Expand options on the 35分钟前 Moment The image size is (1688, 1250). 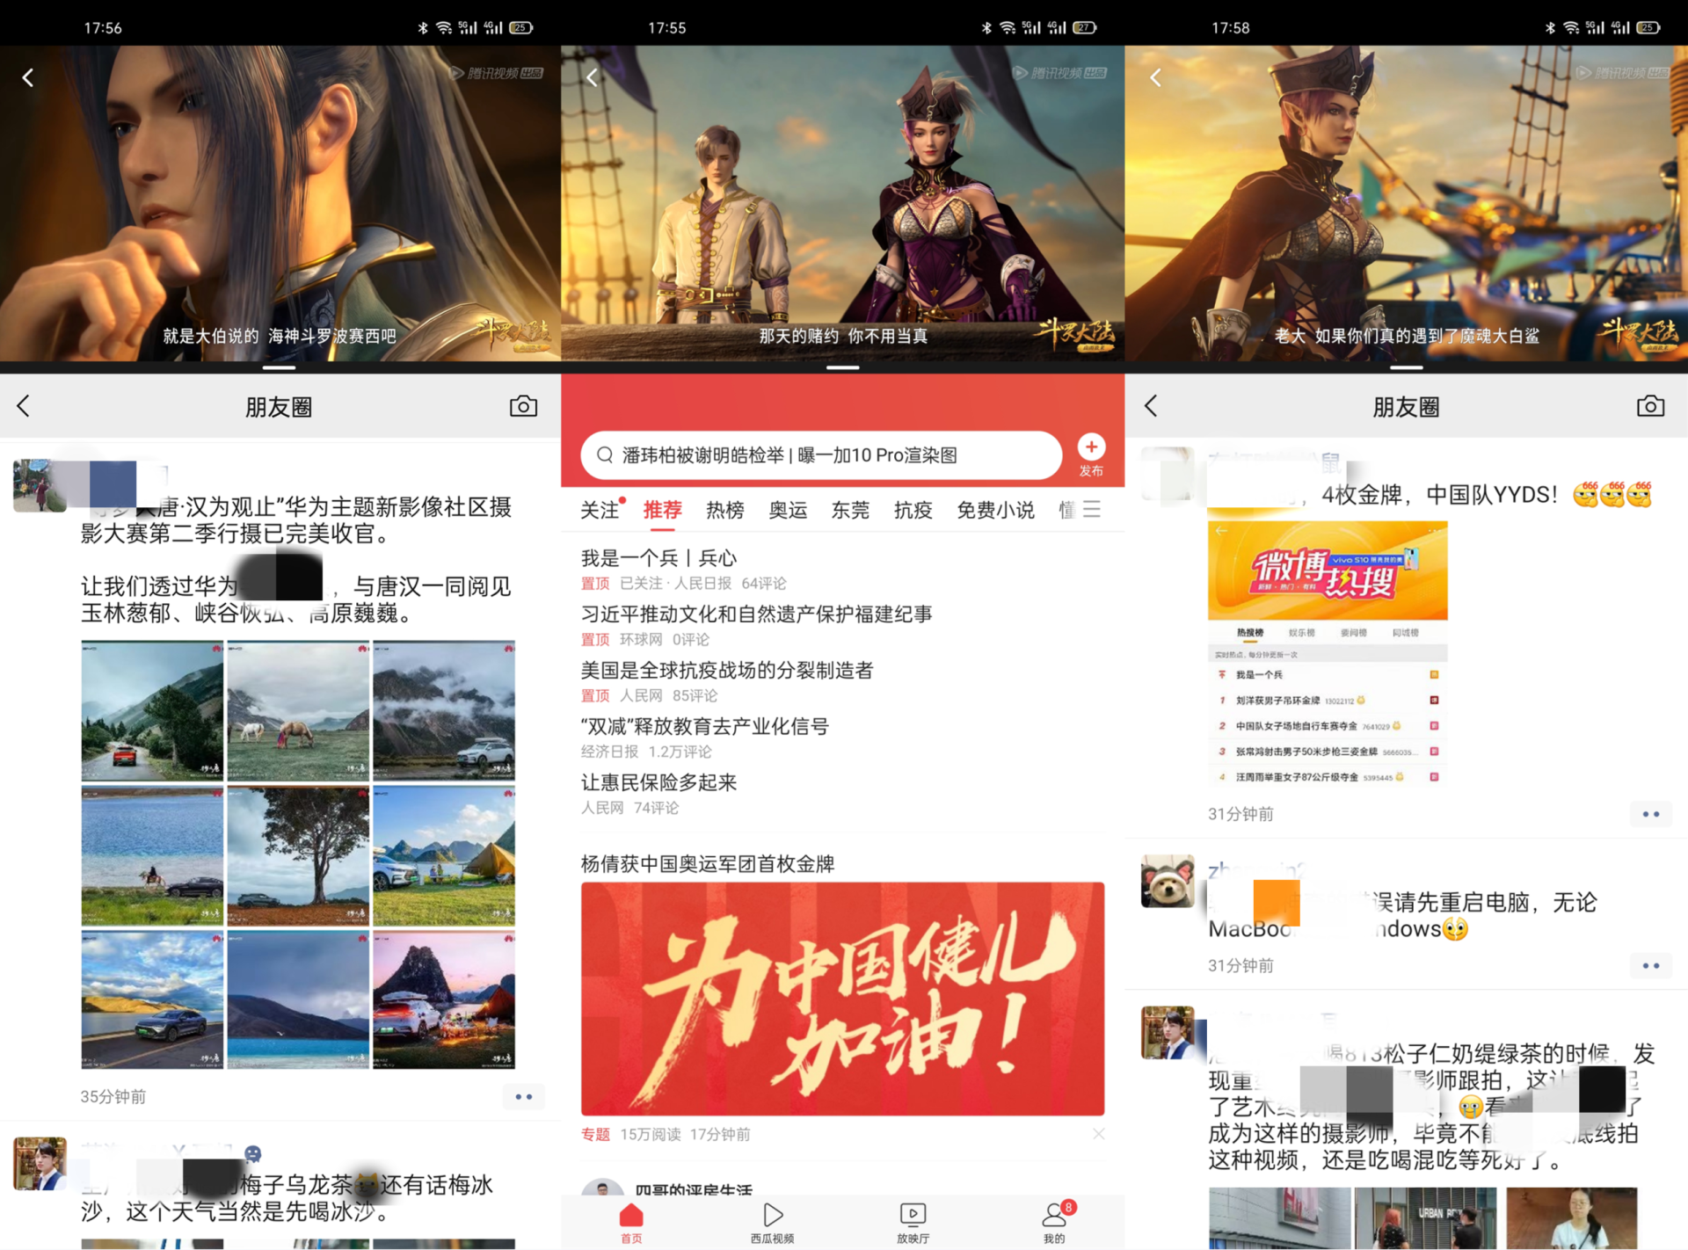[523, 1096]
